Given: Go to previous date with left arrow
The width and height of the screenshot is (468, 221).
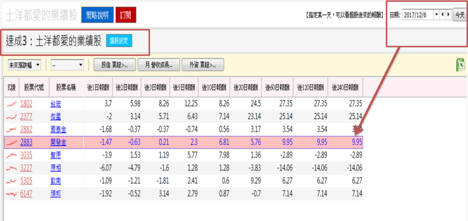Looking at the screenshot, I should pyautogui.click(x=443, y=14).
